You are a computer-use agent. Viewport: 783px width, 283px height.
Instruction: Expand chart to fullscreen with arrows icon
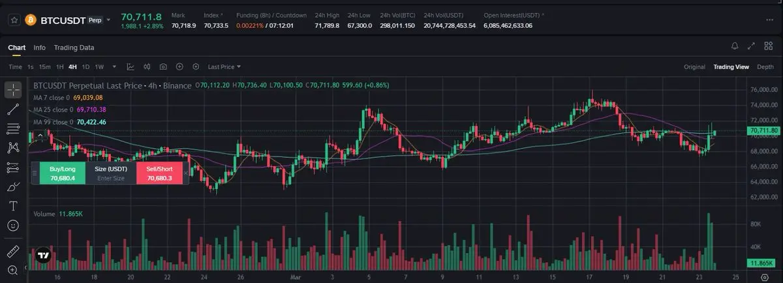(751, 46)
